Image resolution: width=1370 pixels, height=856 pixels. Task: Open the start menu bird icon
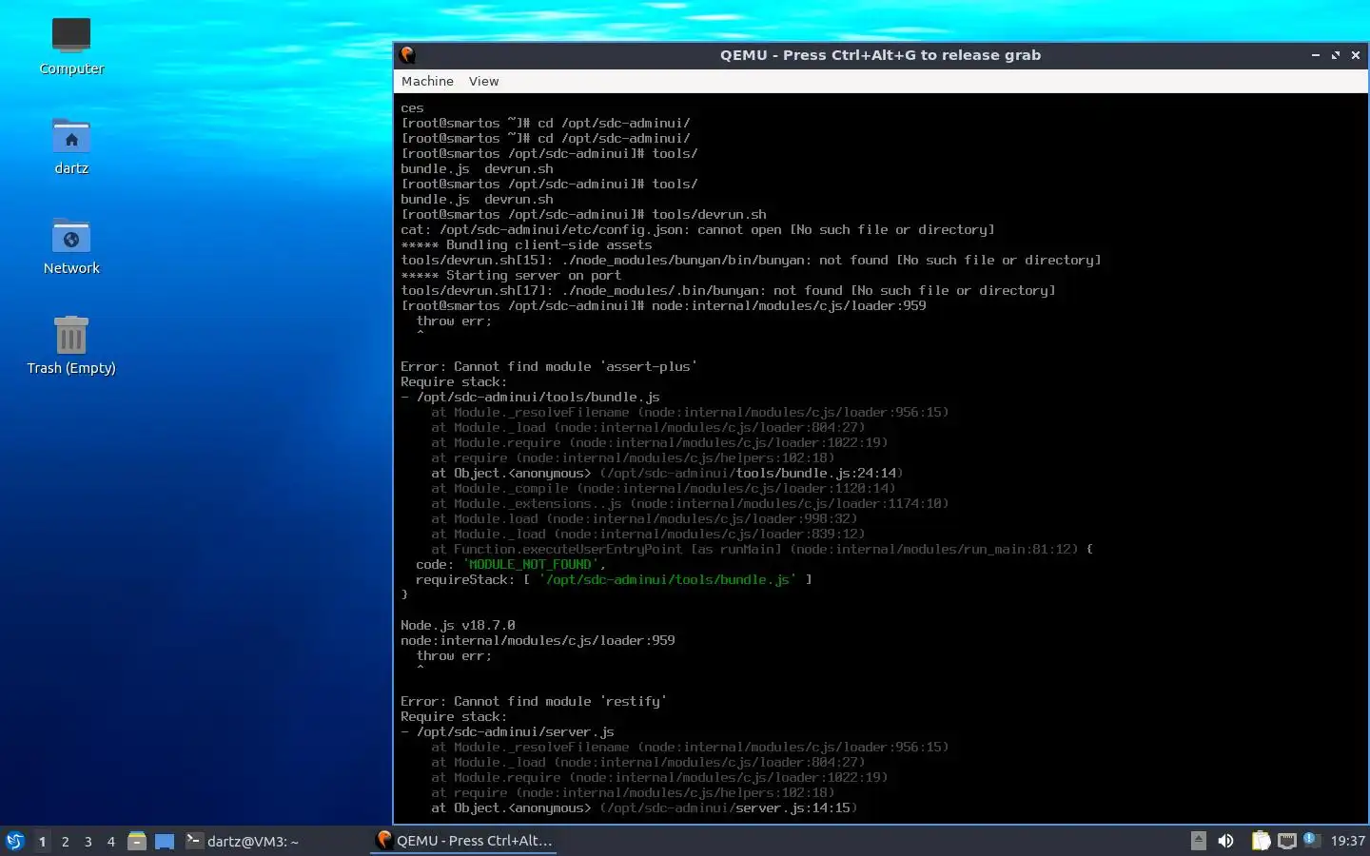[15, 841]
